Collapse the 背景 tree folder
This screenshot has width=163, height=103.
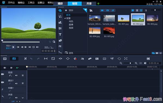click(65, 18)
